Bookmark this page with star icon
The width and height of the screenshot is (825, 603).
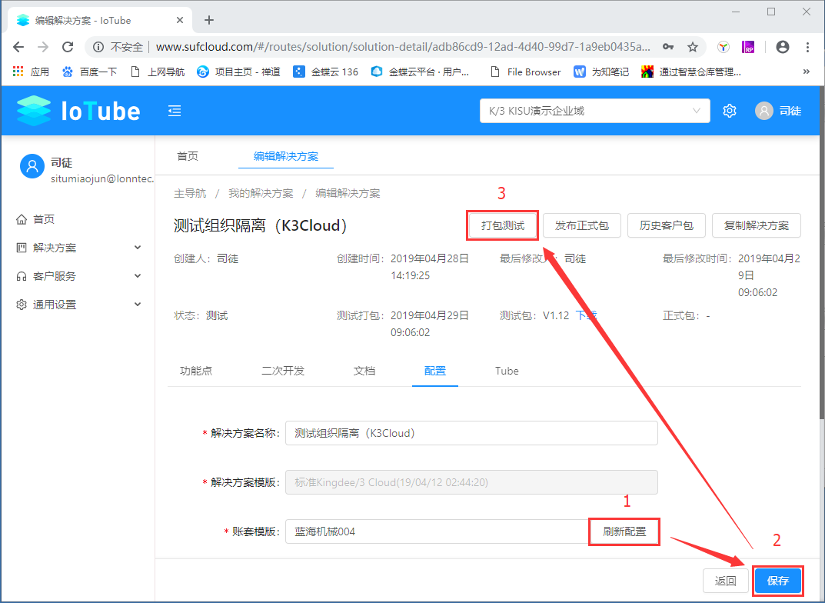coord(693,47)
